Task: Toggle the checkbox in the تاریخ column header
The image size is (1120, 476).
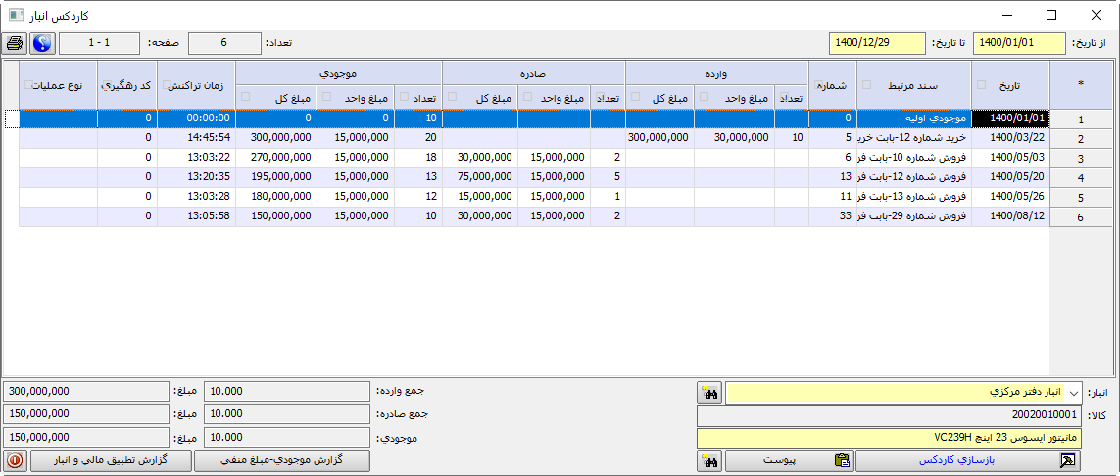Action: coord(982,84)
